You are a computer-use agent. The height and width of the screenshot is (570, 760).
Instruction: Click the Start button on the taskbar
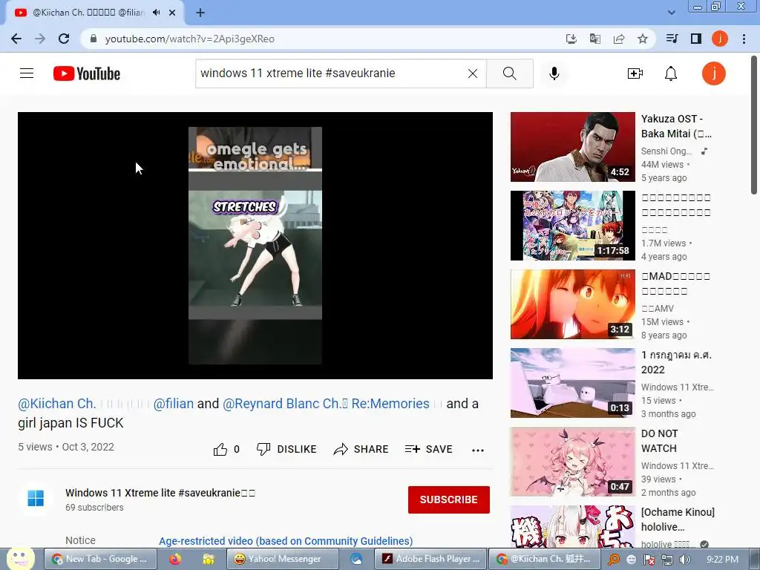point(19,559)
